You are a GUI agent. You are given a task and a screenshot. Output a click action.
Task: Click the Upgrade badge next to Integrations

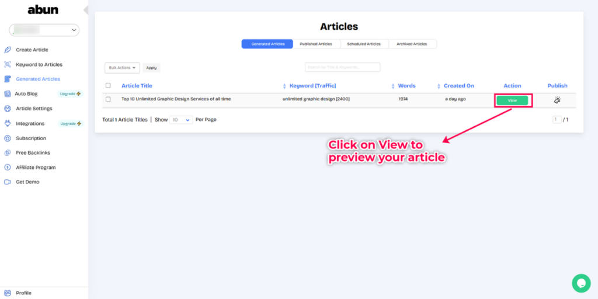(71, 124)
